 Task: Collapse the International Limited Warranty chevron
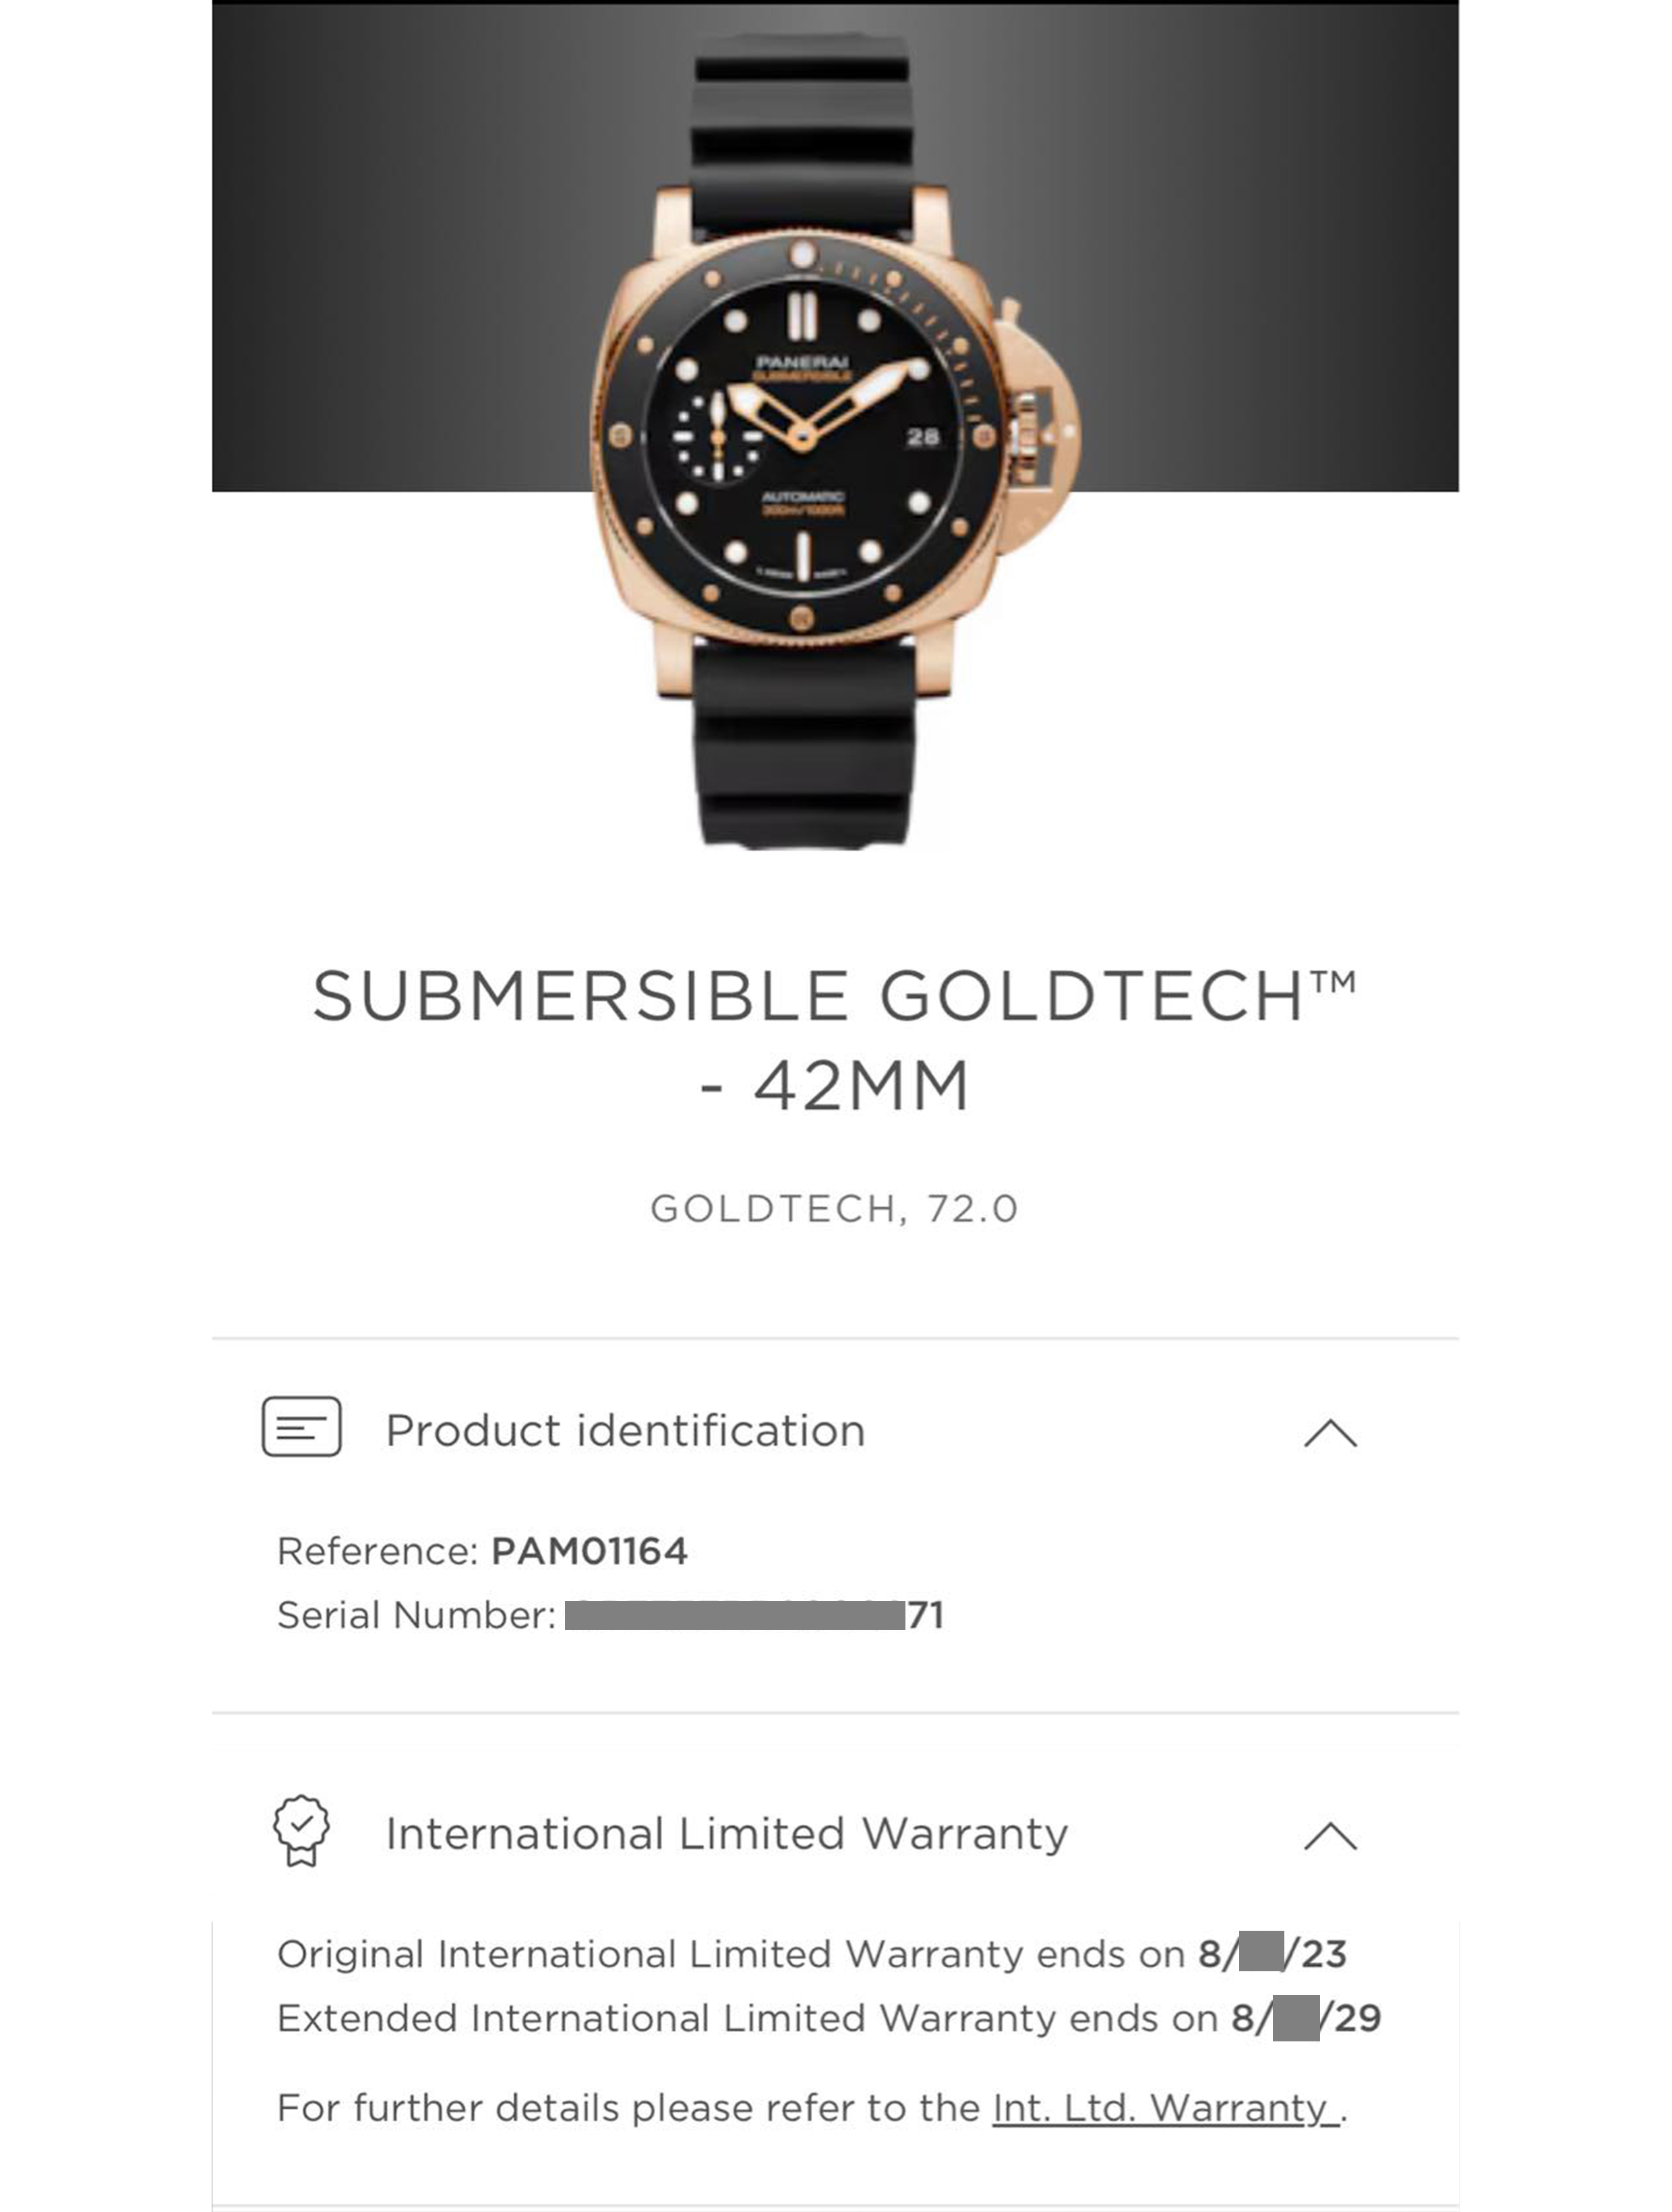tap(1330, 1836)
